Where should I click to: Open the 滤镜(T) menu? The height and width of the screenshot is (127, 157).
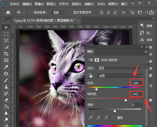point(89,4)
